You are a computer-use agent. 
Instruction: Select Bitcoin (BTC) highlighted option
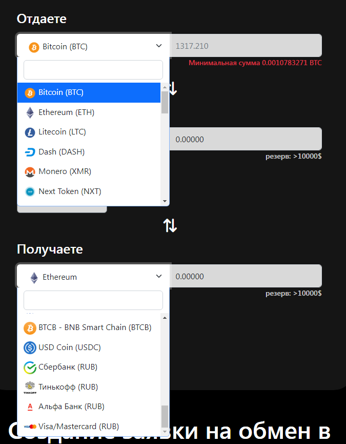coord(89,92)
